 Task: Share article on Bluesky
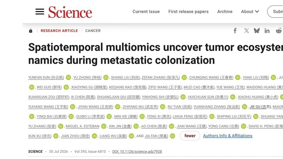(x=256, y=31)
